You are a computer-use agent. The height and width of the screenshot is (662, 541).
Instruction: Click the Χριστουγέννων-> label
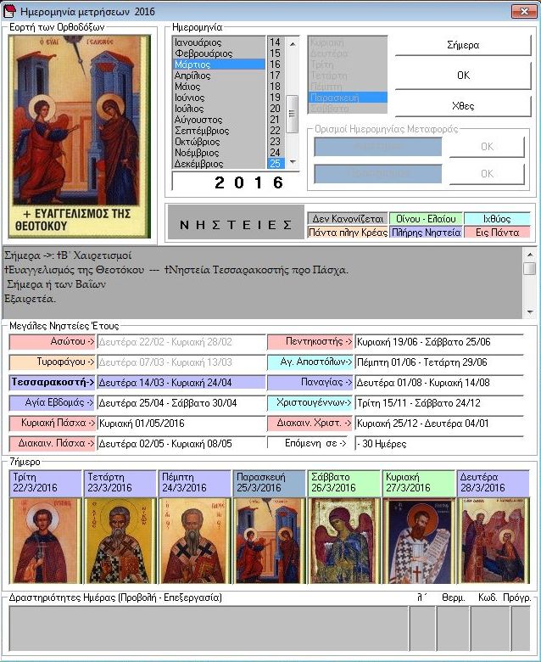click(310, 402)
